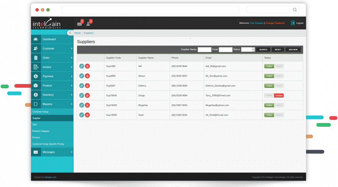Set supplier Allison status to Inactive

pos(279,76)
